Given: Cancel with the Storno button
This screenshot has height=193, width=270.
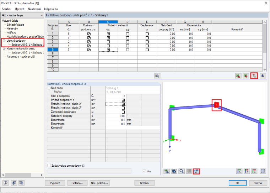Looking at the screenshot, I should click(x=258, y=183).
